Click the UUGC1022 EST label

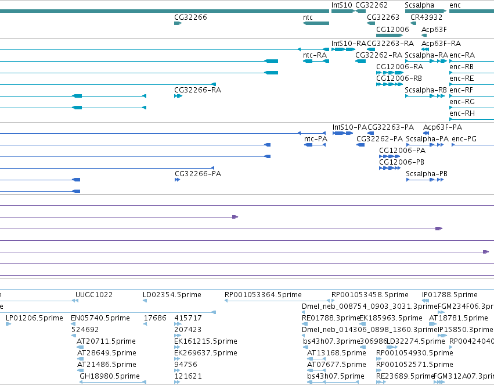point(94,295)
